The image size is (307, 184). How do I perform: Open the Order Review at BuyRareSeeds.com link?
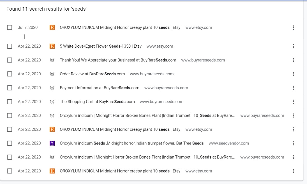tap(92, 74)
